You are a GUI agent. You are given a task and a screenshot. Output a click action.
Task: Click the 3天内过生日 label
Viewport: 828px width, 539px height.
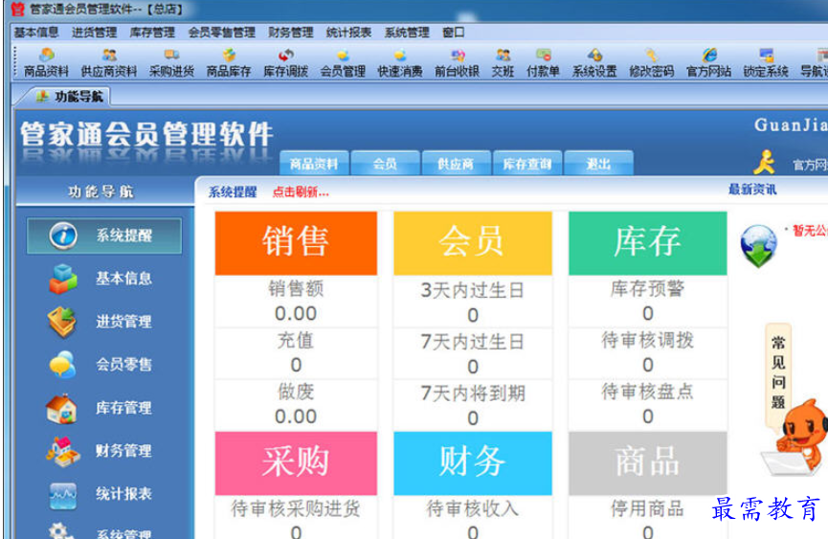click(473, 290)
